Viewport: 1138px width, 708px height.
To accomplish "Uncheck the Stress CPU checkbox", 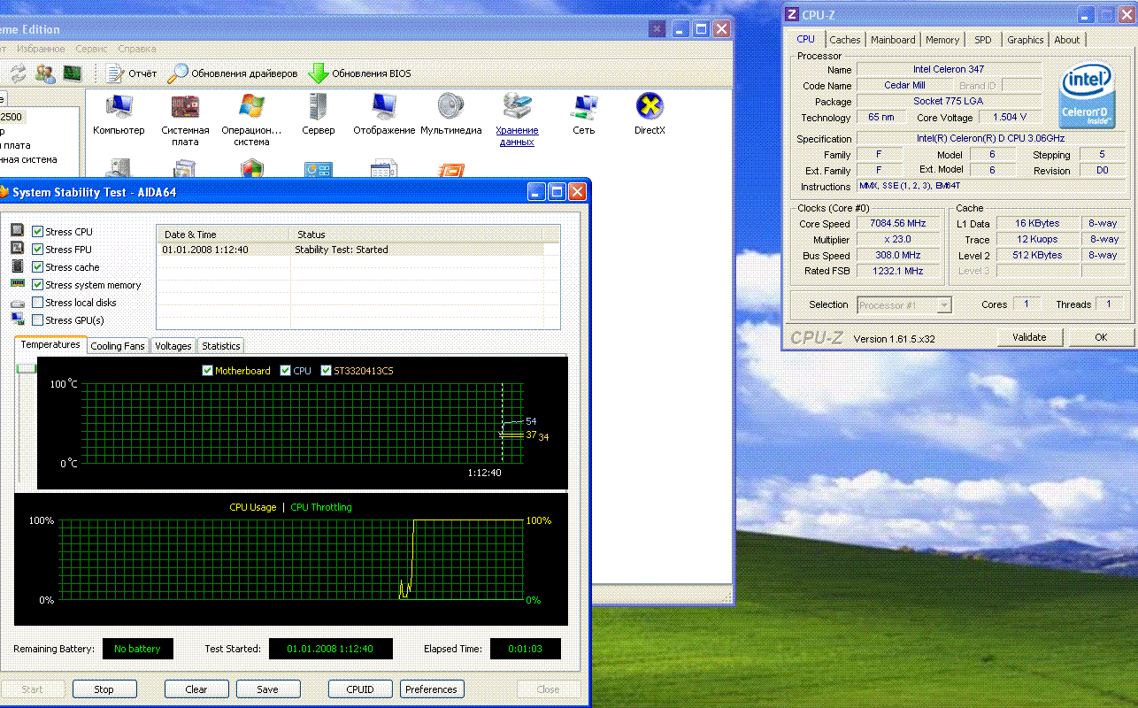I will [37, 232].
